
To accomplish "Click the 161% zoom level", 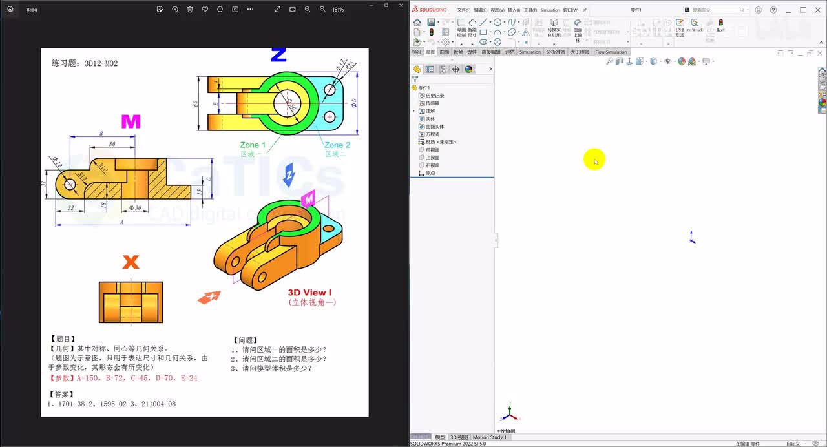I will pyautogui.click(x=338, y=10).
